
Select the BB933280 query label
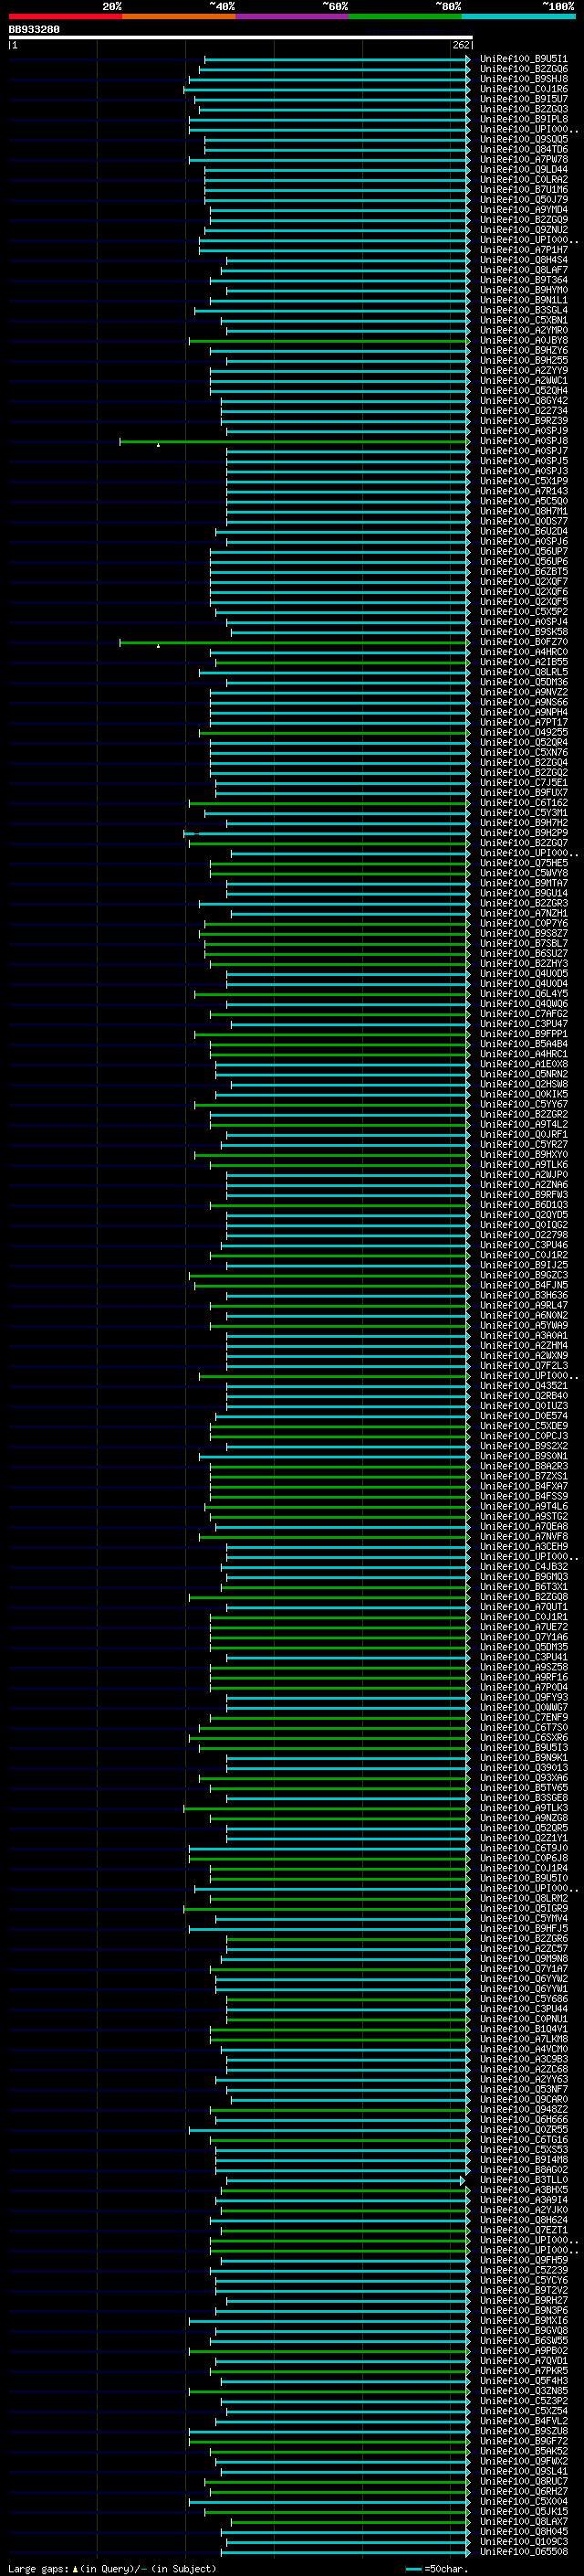[x=34, y=30]
